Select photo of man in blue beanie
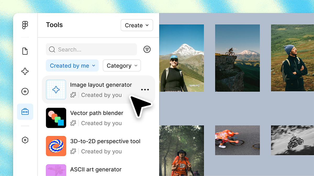The image size is (314, 176). click(293, 58)
